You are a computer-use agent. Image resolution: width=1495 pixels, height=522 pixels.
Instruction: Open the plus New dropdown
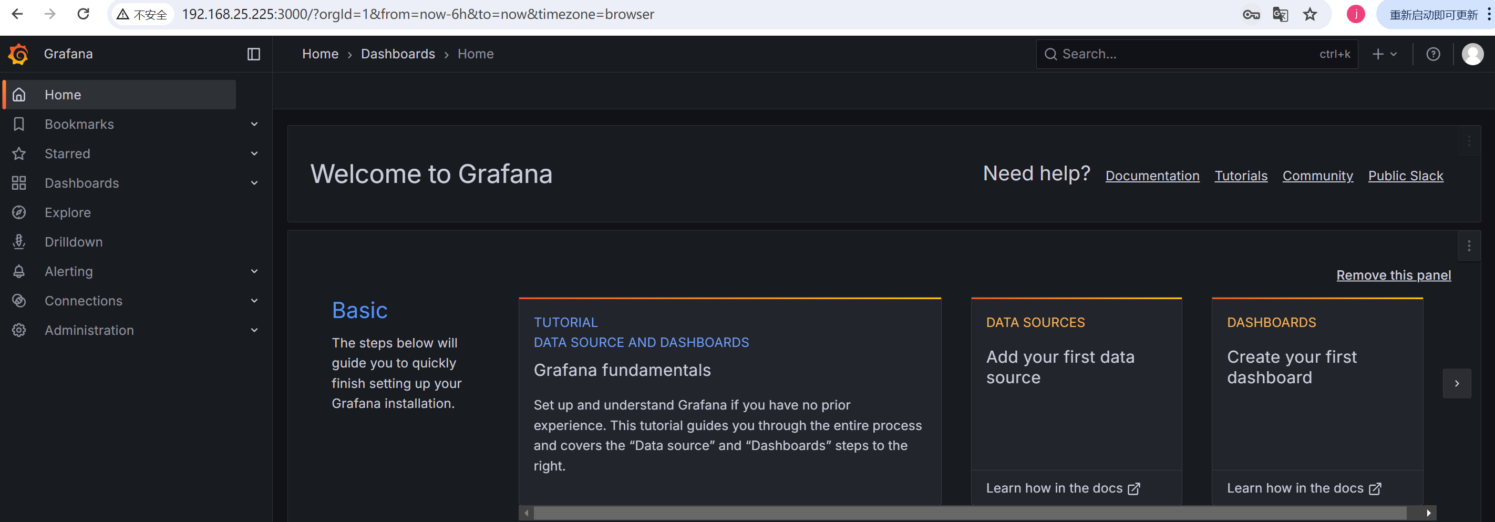1384,54
